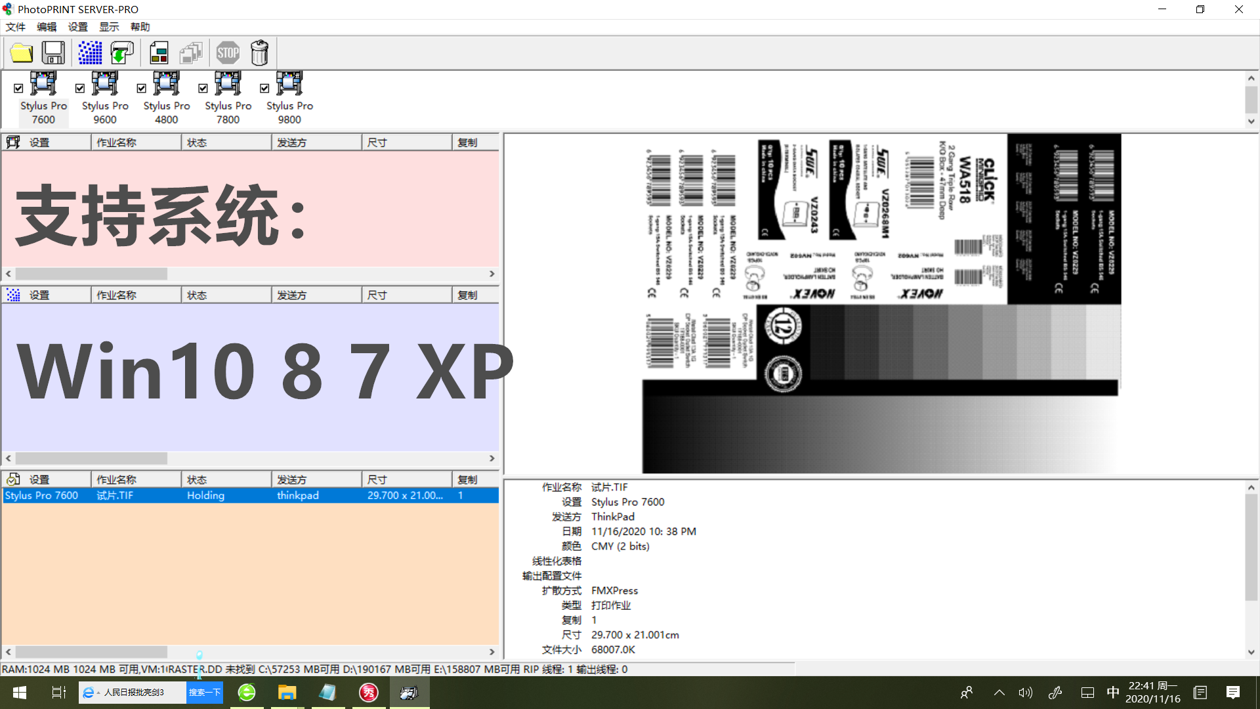Open Task View on the taskbar
This screenshot has width=1260, height=709.
(58, 692)
